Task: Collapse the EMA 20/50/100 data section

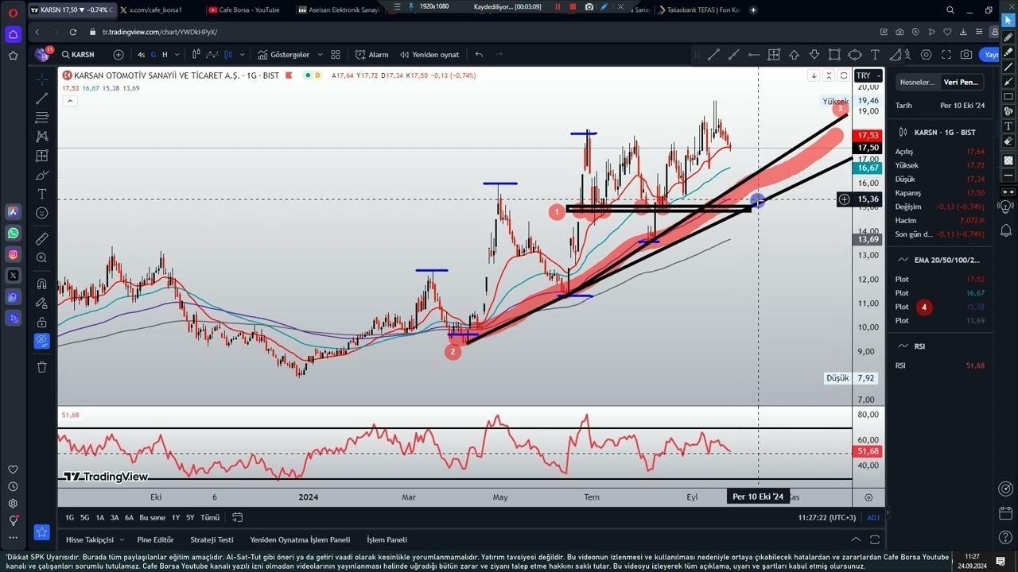Action: click(903, 260)
